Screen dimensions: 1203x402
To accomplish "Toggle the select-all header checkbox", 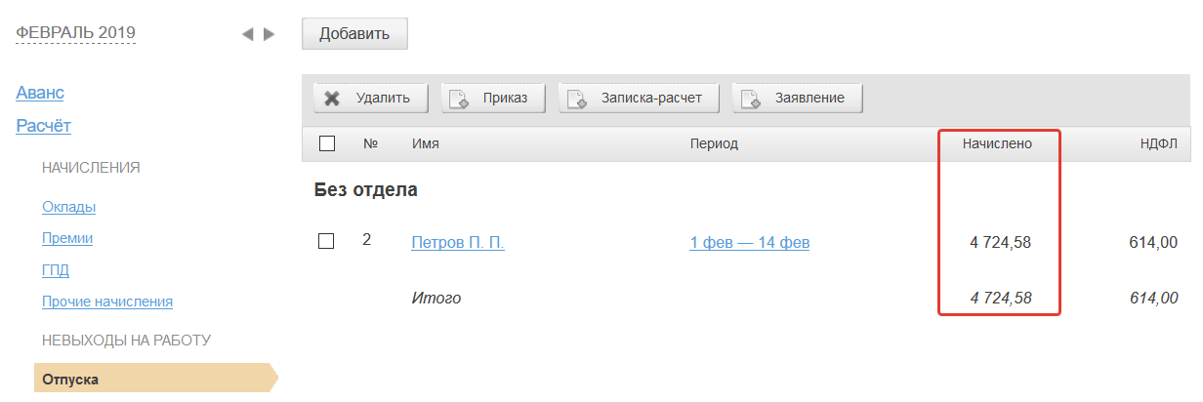I will coord(327,143).
